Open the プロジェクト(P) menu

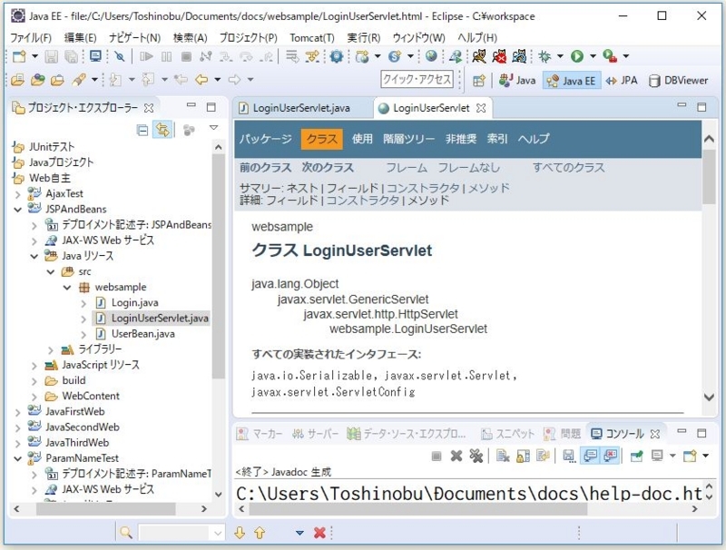(x=248, y=37)
